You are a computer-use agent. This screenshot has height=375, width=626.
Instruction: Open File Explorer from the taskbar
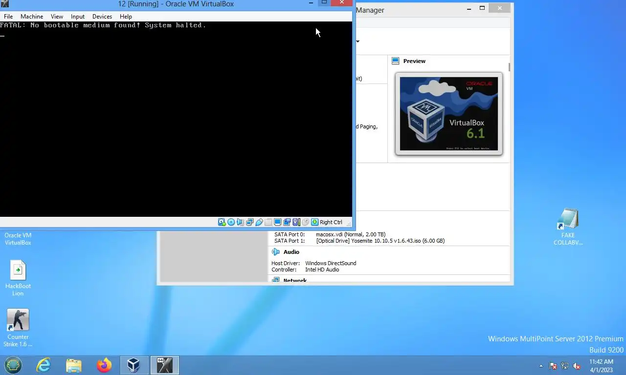click(74, 365)
